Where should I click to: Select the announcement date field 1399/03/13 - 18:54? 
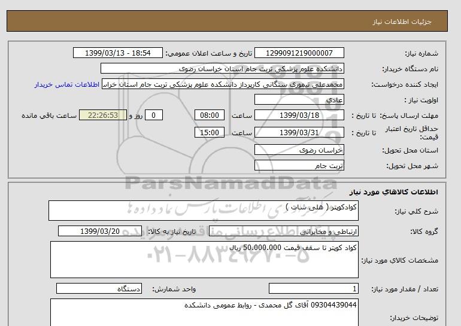click(117, 53)
